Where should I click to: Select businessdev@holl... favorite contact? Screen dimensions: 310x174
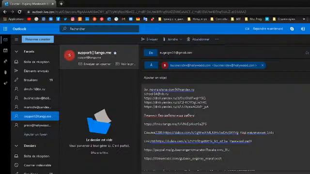pyautogui.click(x=35, y=98)
